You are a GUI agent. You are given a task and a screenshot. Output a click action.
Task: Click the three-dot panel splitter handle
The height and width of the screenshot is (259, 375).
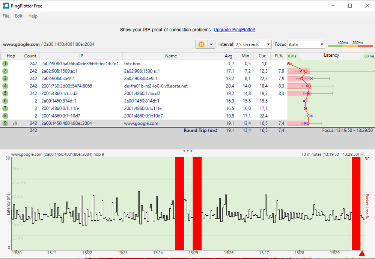point(188,151)
